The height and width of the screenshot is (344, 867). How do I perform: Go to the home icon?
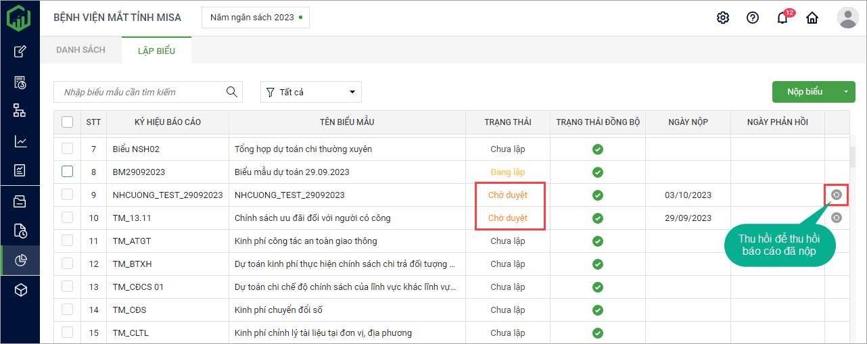(x=812, y=18)
